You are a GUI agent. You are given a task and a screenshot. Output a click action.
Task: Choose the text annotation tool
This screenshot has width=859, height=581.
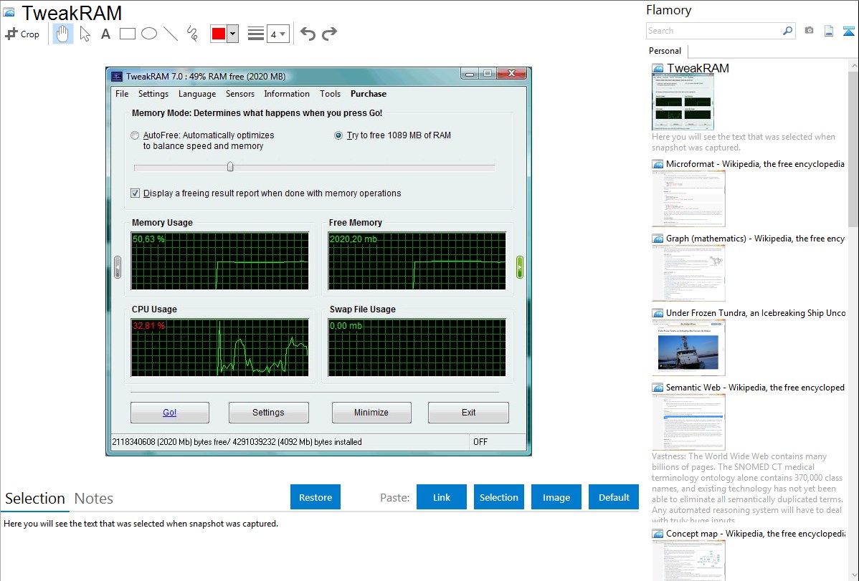[105, 34]
